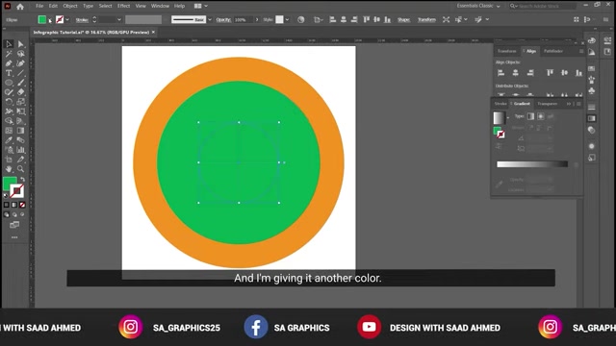Image resolution: width=616 pixels, height=346 pixels.
Task: Enable Draw Behind mode
Action: tap(14, 214)
